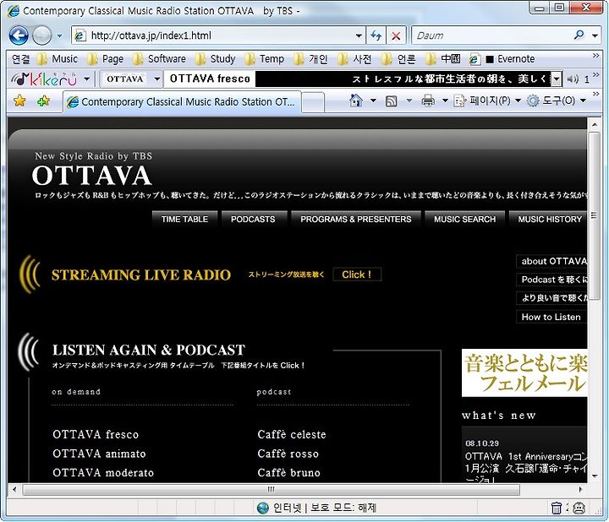Click the status bar trash bin icon

tap(557, 508)
